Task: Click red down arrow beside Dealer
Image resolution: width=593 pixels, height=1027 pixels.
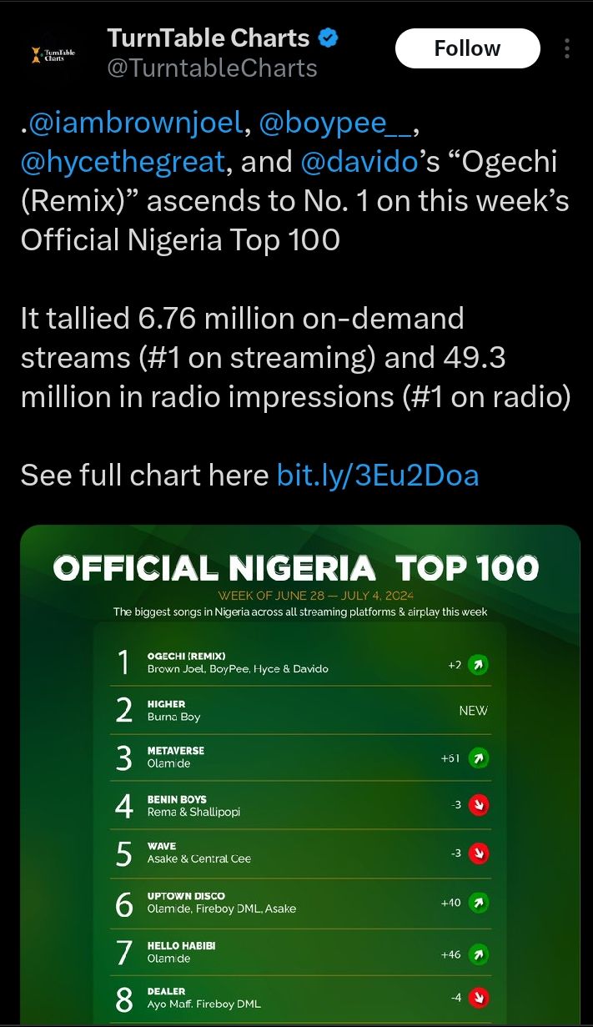Action: point(478,997)
